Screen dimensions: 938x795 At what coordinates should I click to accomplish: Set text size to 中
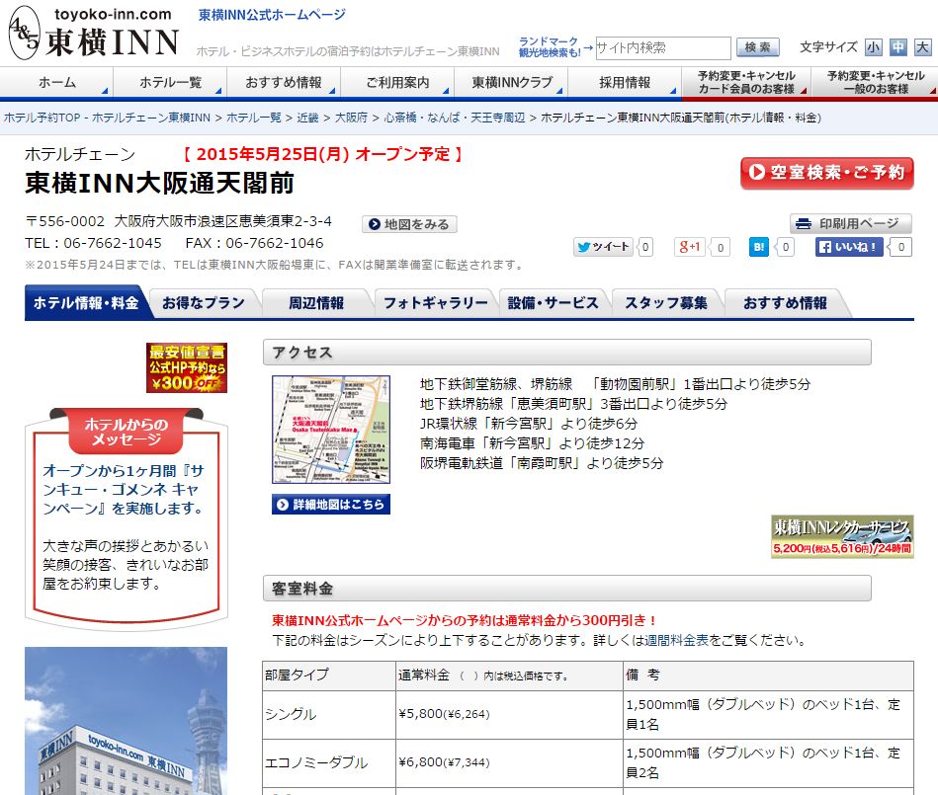click(x=897, y=47)
